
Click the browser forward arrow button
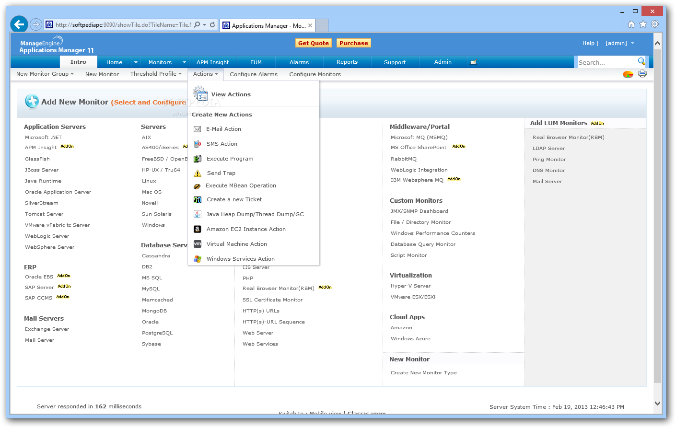[35, 24]
